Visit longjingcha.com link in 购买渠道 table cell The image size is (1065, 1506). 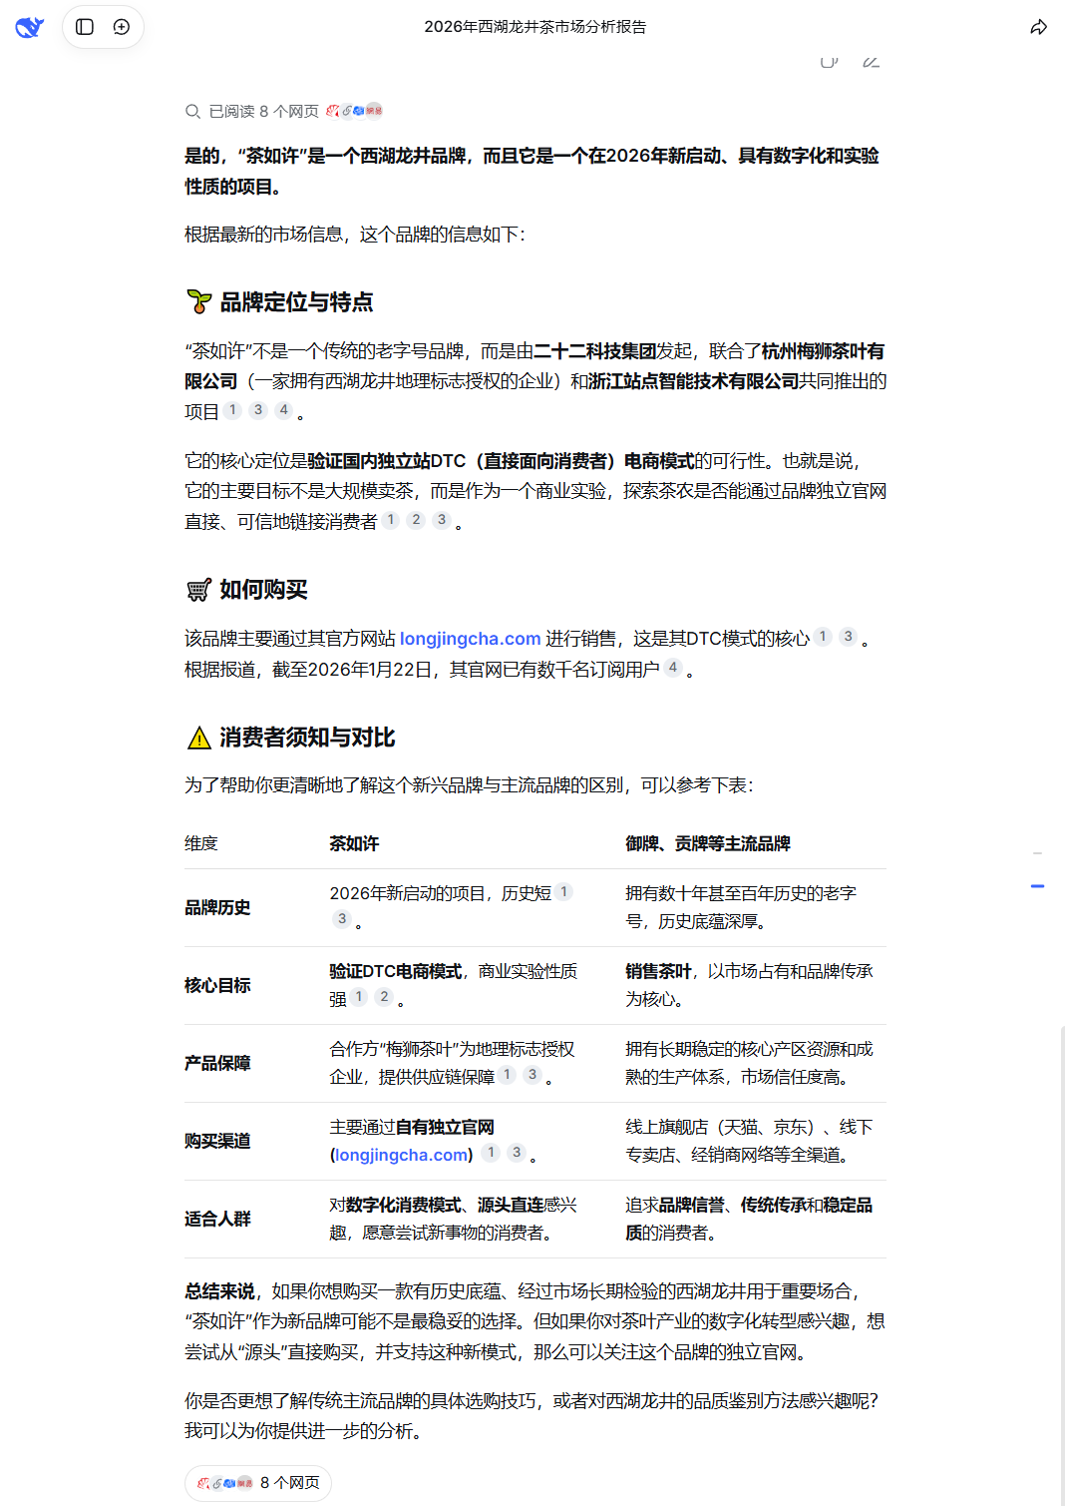point(402,1155)
